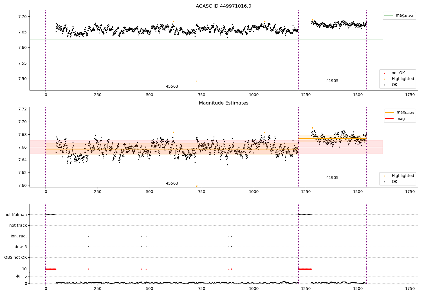The width and height of the screenshot is (422, 295).
Task: Click the 'dr > 5' row label
Action: click(21, 247)
